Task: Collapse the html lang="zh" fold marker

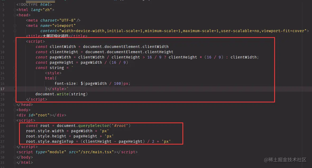Action: click(x=15, y=10)
